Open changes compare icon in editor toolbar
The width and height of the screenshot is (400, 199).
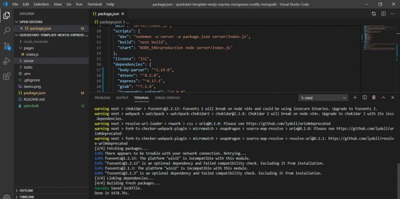pos(374,14)
